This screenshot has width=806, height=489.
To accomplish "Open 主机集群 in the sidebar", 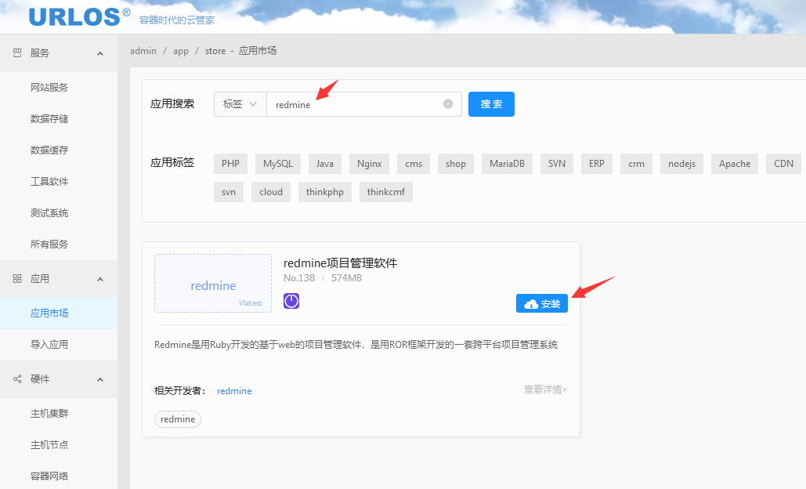I will click(x=49, y=414).
